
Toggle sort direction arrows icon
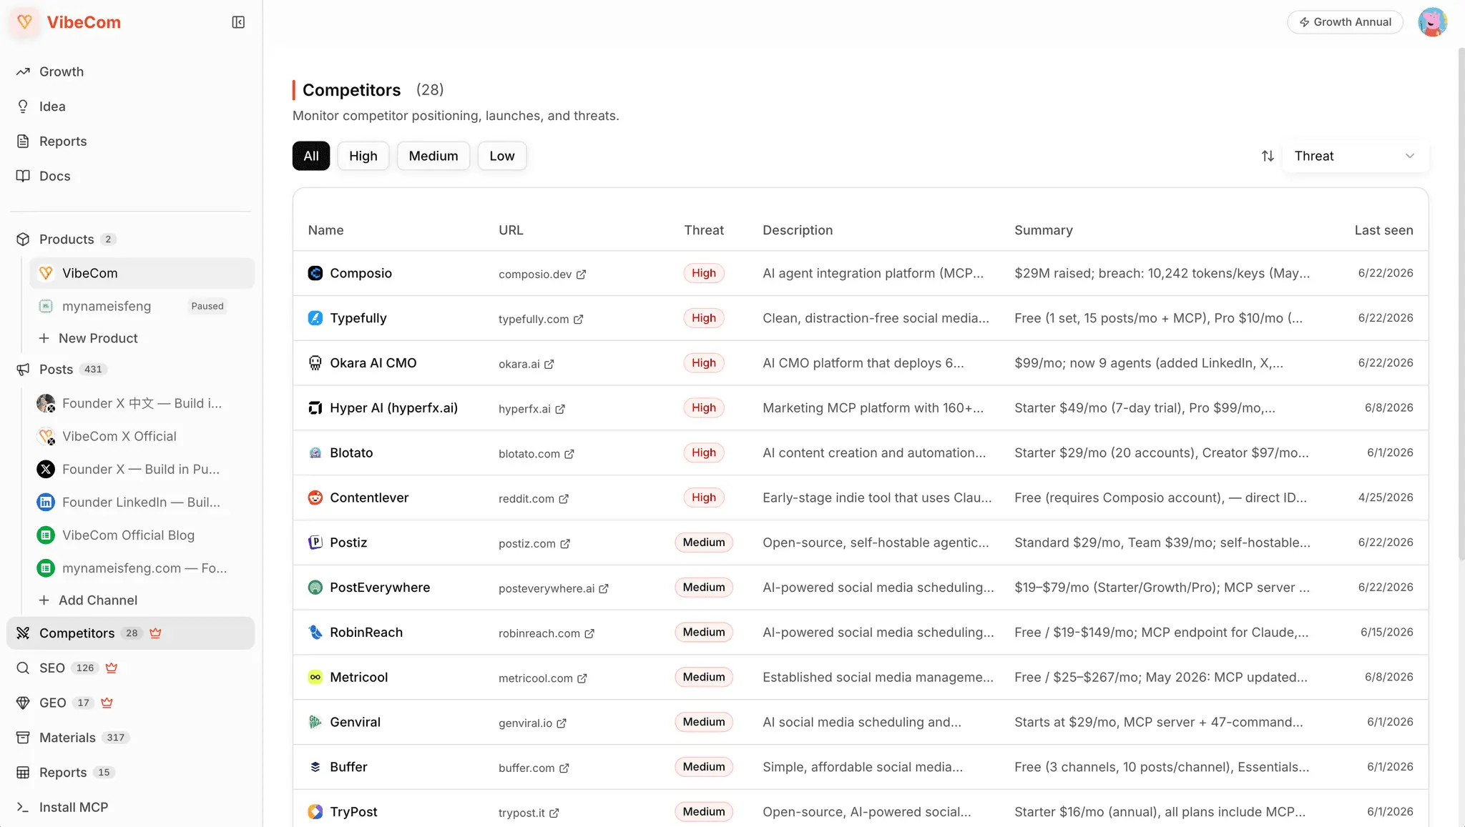click(1268, 156)
